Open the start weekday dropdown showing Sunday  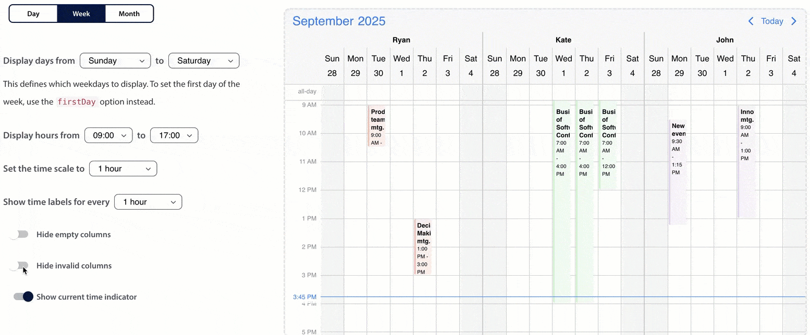pos(115,61)
